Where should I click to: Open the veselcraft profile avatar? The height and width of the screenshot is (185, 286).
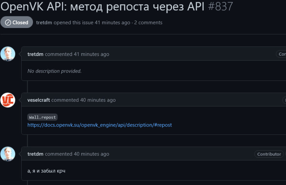click(8, 100)
